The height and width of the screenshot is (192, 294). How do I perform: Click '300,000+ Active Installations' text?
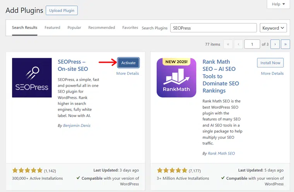click(37, 179)
